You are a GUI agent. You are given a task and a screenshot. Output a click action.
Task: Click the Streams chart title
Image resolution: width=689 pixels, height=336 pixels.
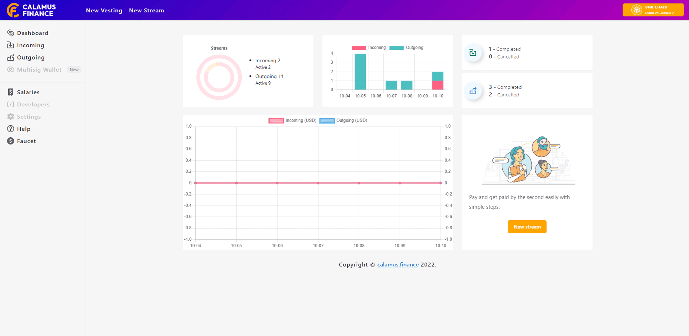pos(219,48)
